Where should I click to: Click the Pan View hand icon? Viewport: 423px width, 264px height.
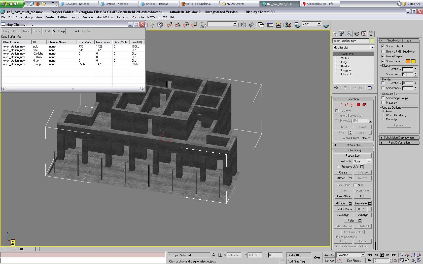click(407, 260)
